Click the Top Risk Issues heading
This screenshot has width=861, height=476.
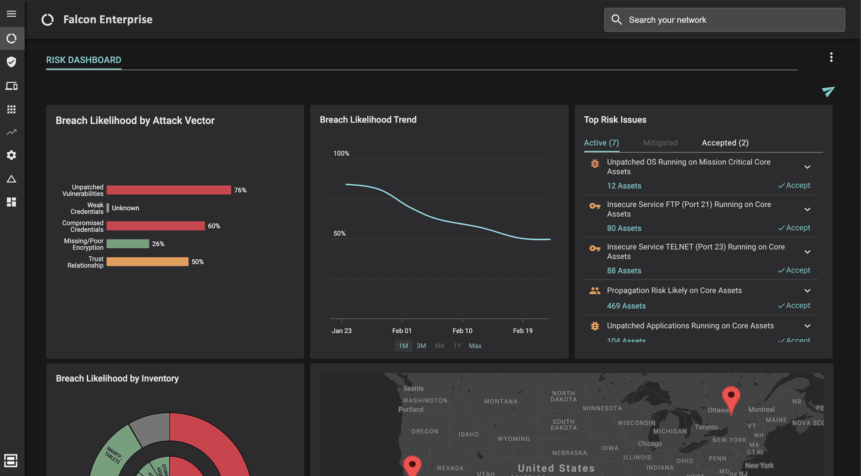(615, 119)
